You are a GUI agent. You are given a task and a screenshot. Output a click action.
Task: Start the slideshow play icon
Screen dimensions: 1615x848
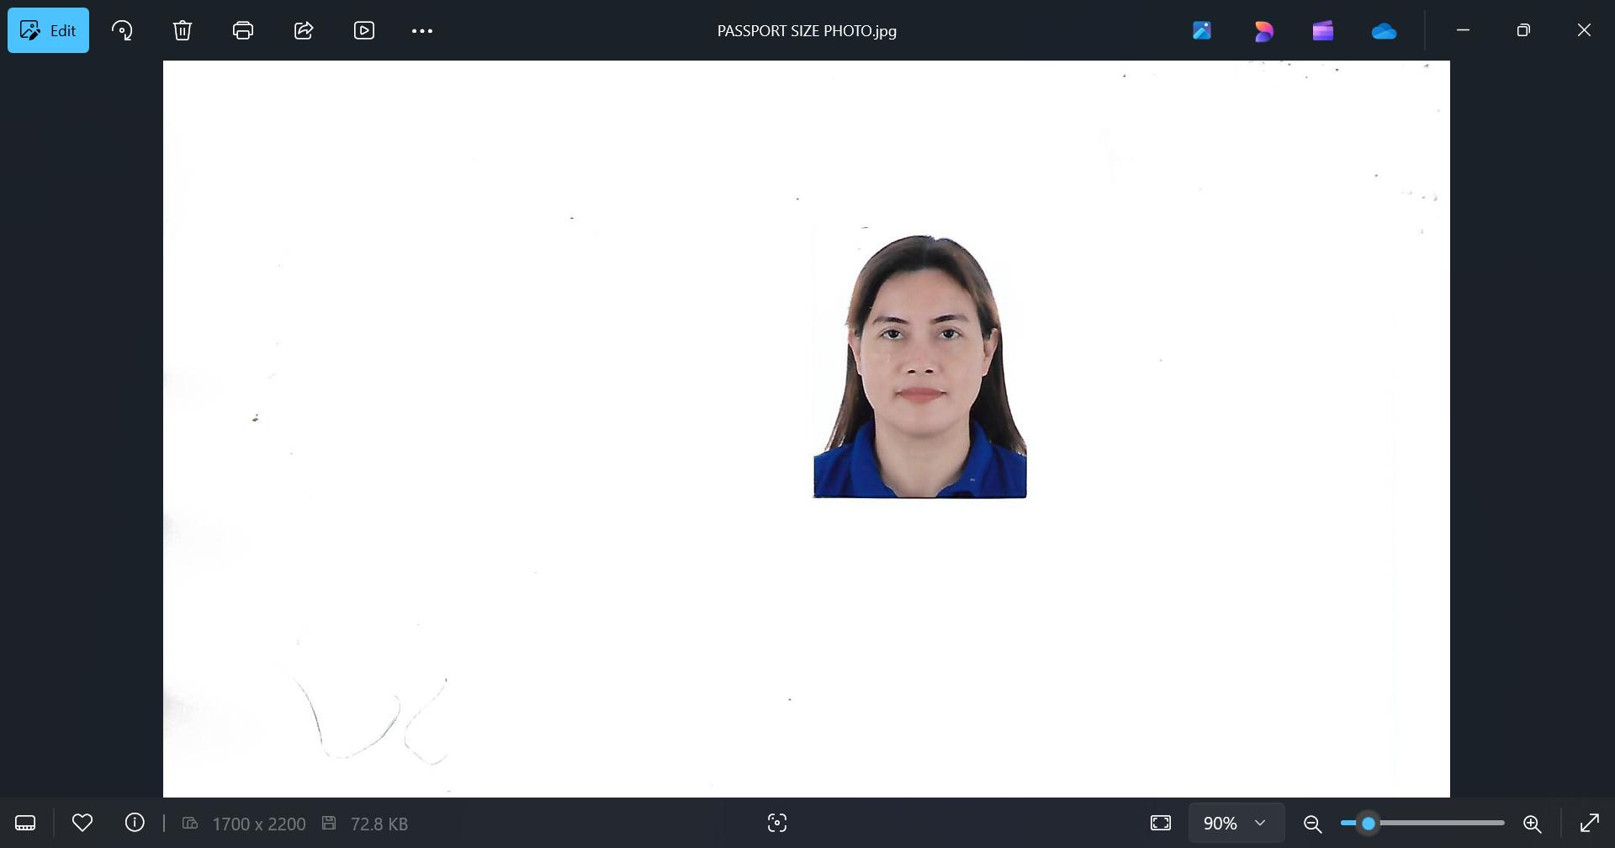(x=364, y=30)
